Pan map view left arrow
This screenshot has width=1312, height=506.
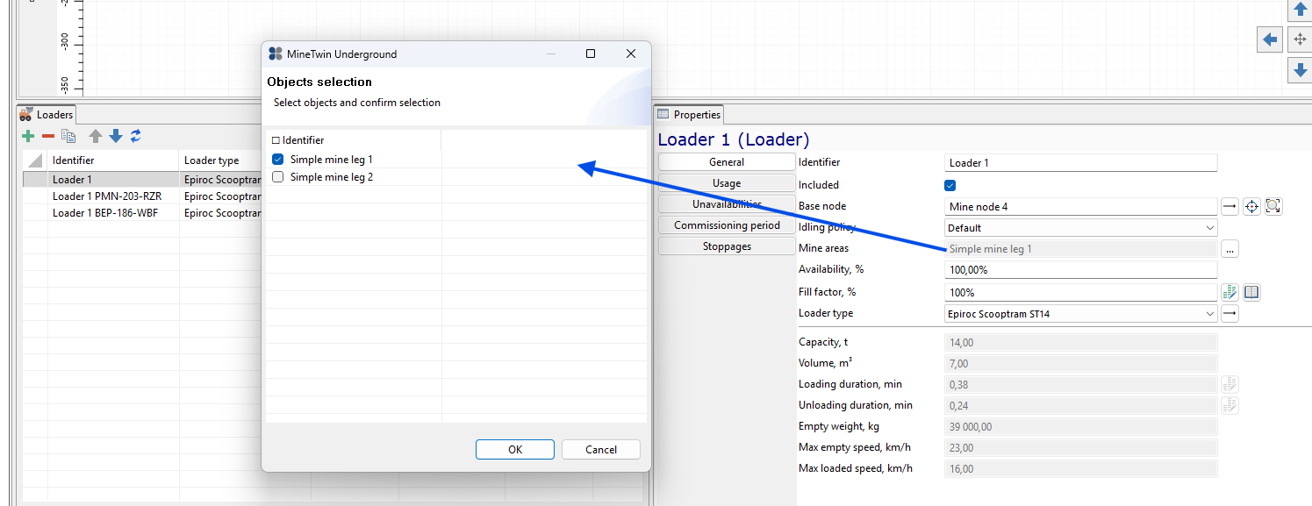pos(1269,39)
